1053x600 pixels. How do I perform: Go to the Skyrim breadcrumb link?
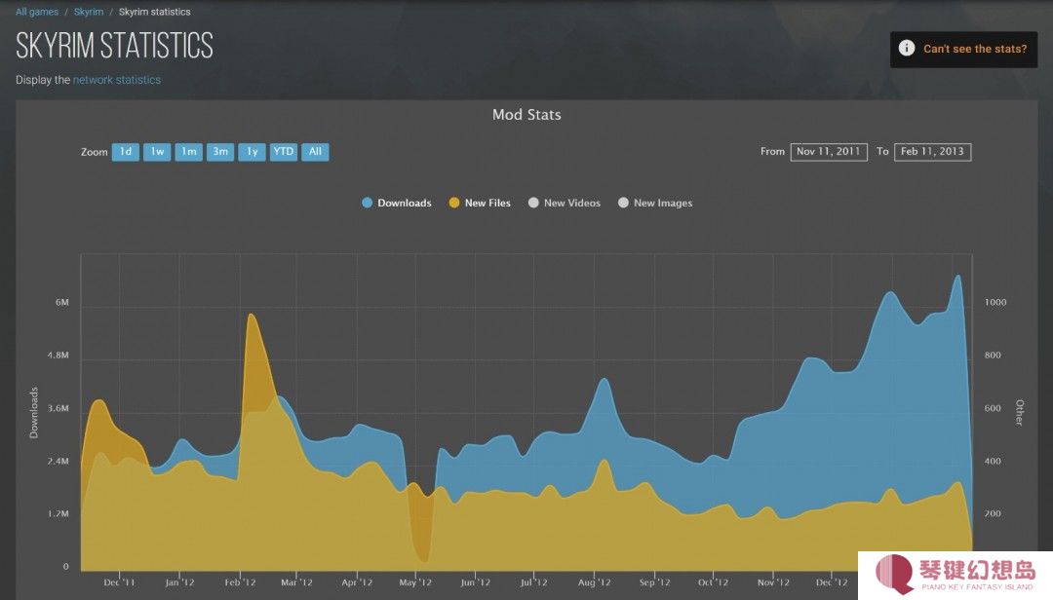coord(89,12)
